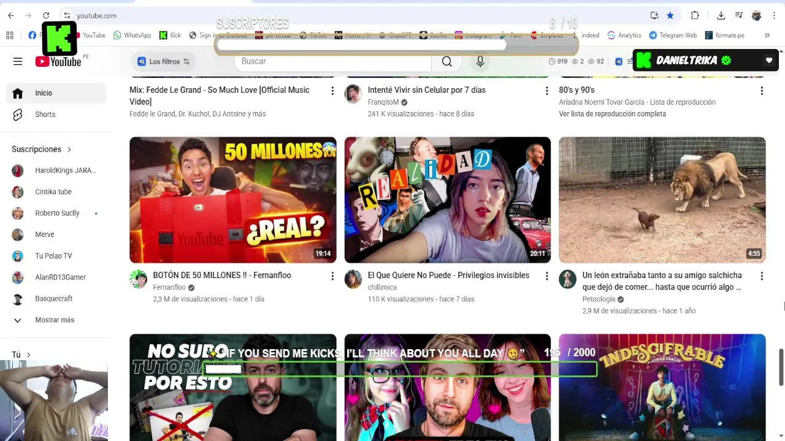Open the Cintika tube subscription

pyautogui.click(x=56, y=192)
